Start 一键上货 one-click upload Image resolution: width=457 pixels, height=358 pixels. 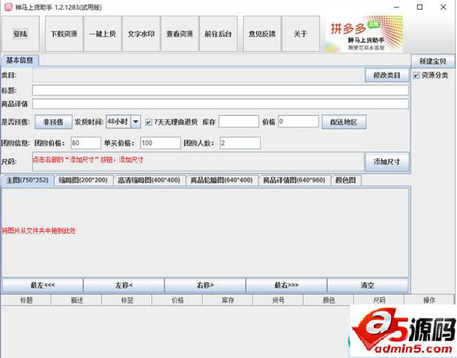click(103, 34)
